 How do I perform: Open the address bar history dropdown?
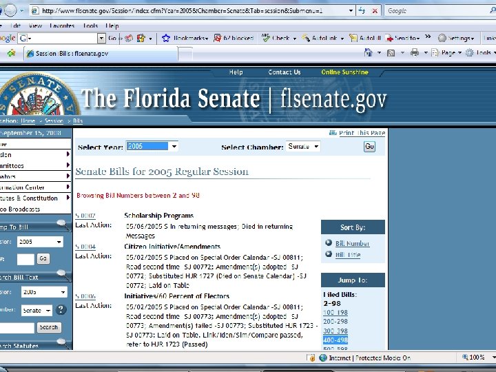pos(351,11)
